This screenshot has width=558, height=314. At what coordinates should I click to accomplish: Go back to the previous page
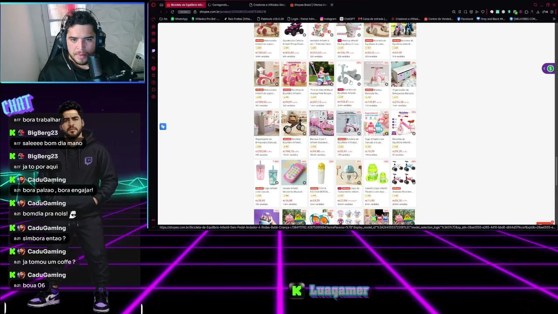(161, 12)
